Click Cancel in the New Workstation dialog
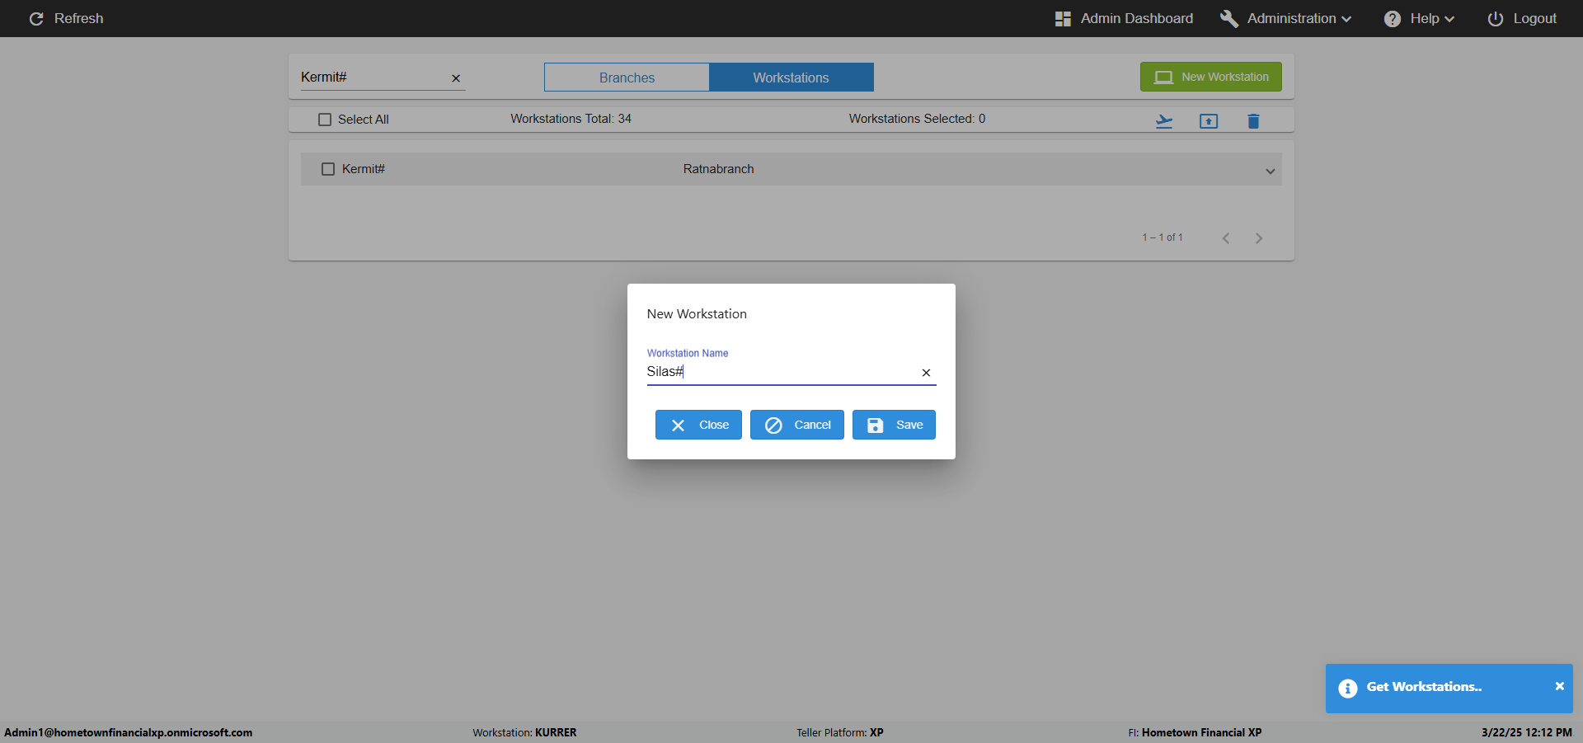 tap(797, 425)
